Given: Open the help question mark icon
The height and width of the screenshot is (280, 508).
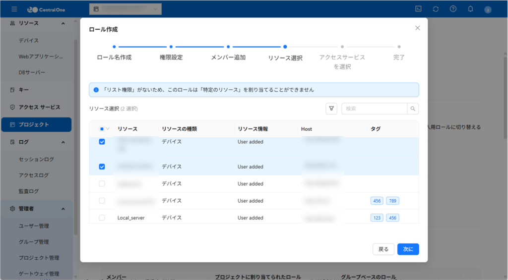Looking at the screenshot, I should pos(453,9).
